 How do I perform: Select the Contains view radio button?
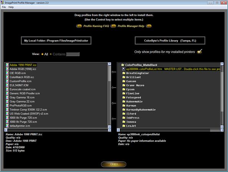[x=51, y=54]
